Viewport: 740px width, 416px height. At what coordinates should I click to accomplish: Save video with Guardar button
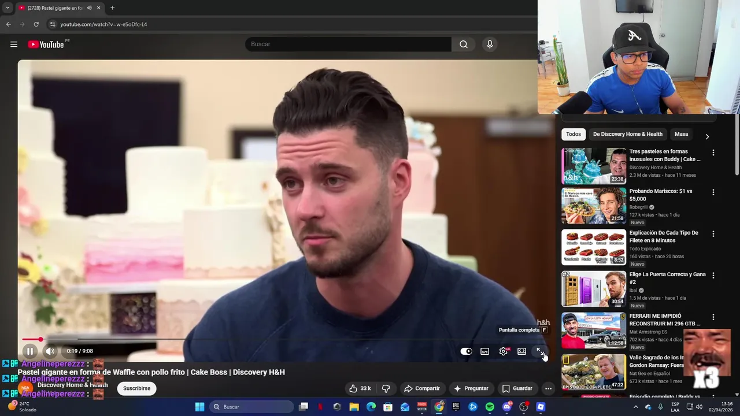tap(517, 388)
